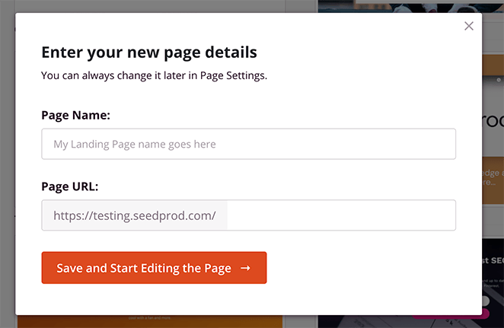Click the https://testing.seedprod.com/ URL prefix
The height and width of the screenshot is (328, 504).
click(135, 215)
